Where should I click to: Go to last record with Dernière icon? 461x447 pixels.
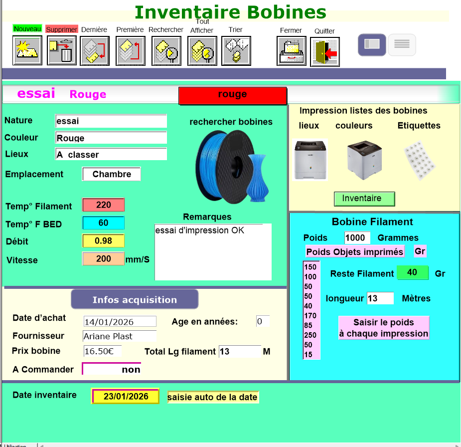pyautogui.click(x=95, y=50)
